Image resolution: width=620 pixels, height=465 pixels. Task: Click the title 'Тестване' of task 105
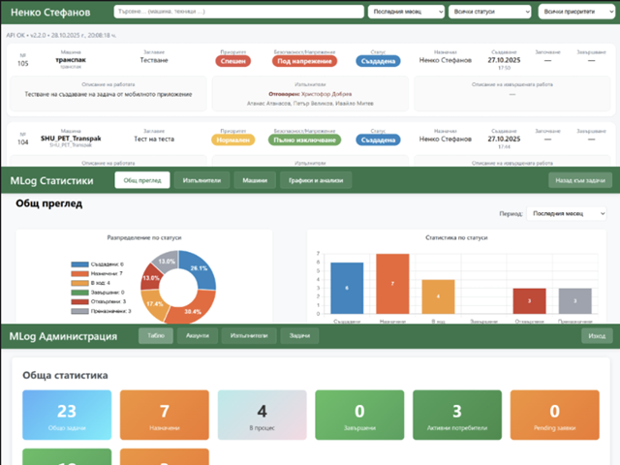coord(154,60)
